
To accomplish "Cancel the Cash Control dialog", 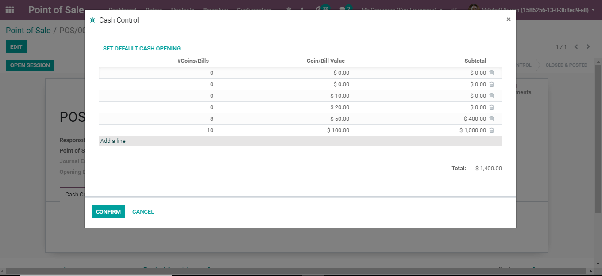I will tap(143, 211).
